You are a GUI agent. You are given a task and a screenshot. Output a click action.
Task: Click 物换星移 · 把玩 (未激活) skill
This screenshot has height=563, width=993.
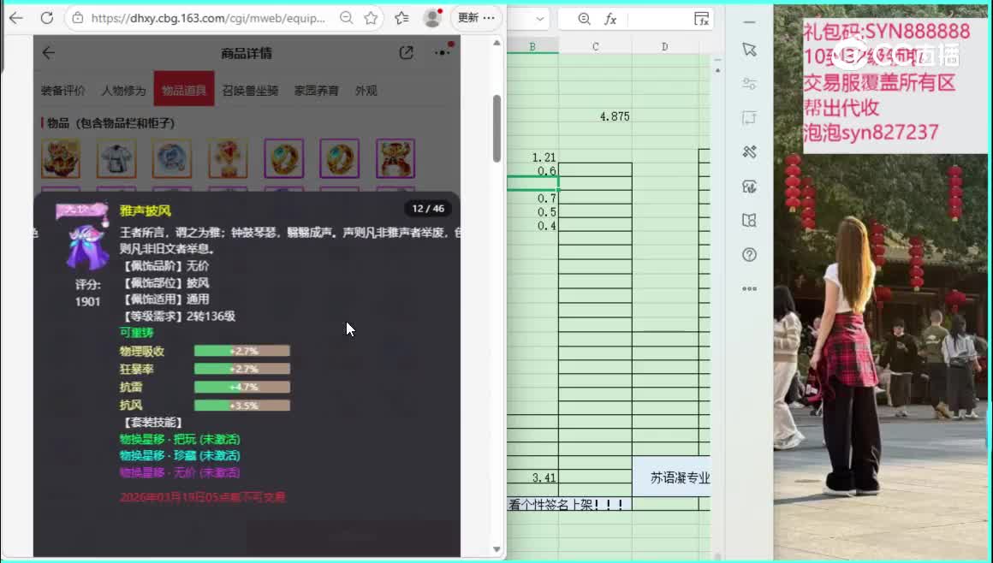[180, 439]
